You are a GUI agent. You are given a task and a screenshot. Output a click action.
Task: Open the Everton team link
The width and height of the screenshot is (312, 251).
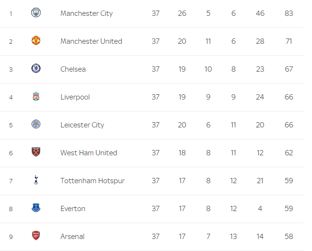[x=73, y=209]
